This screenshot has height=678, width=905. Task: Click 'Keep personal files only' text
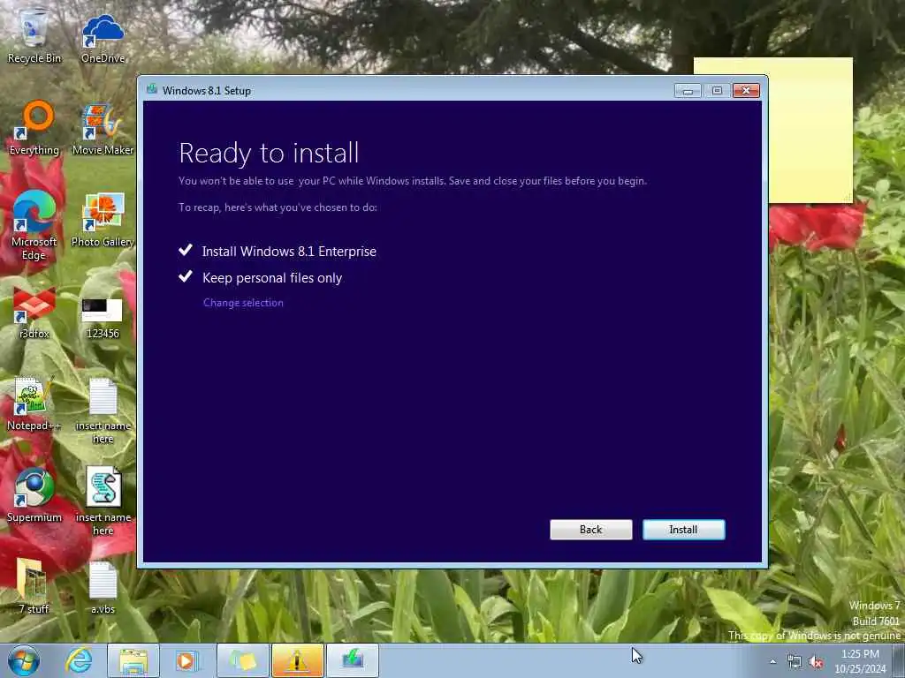point(272,278)
